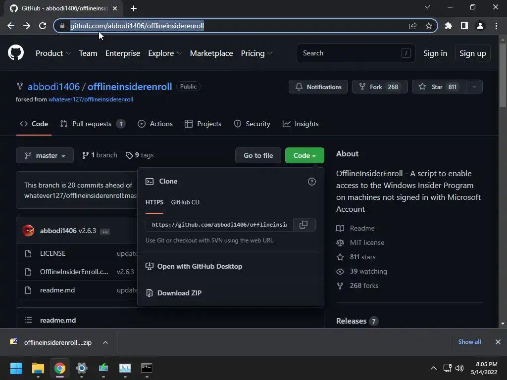The height and width of the screenshot is (380, 507).
Task: Switch to Pull requests tab
Action: click(x=93, y=124)
